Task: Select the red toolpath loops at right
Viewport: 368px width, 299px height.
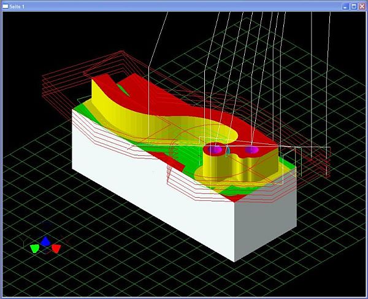Action: (316, 163)
